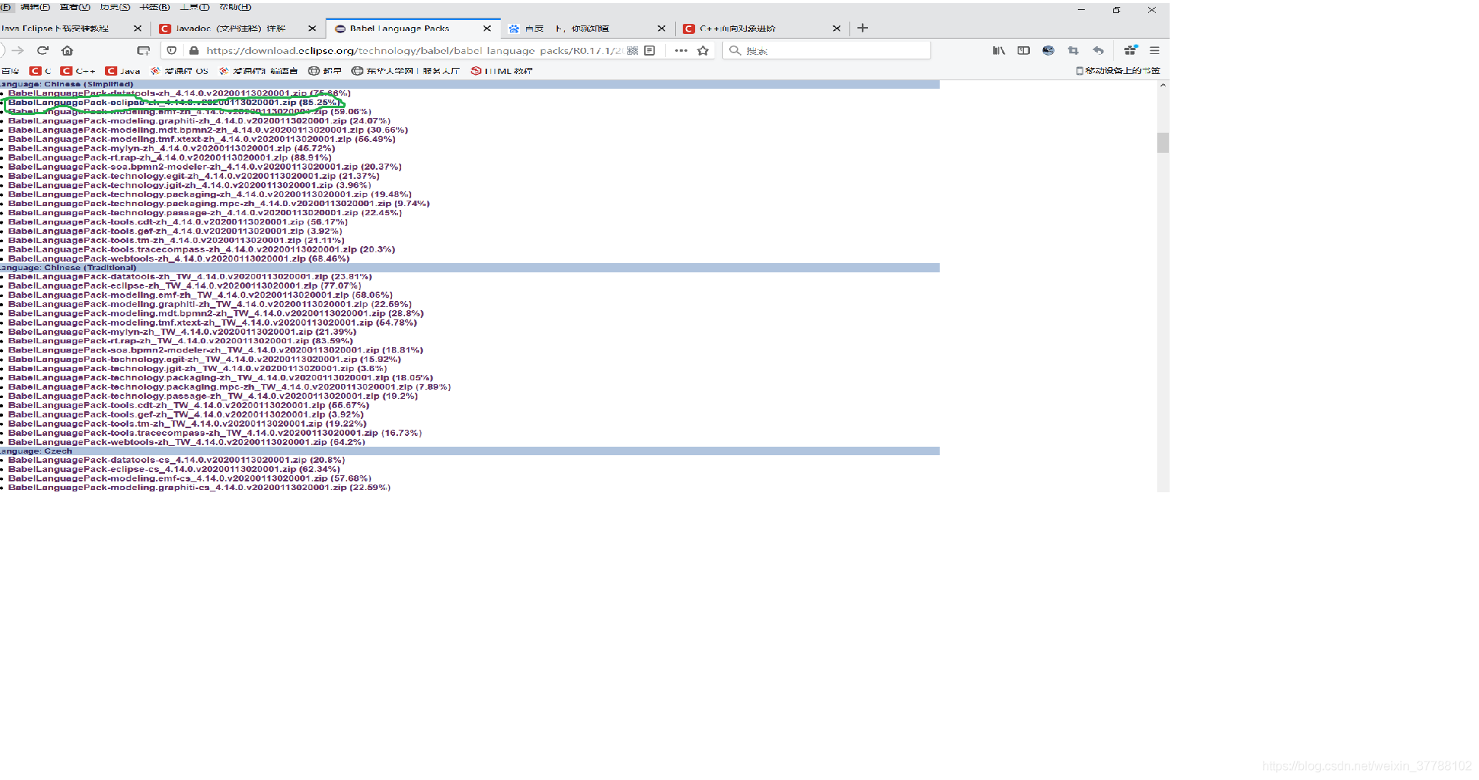Open the 查看(V) menu
This screenshot has width=1479, height=780.
pos(75,7)
